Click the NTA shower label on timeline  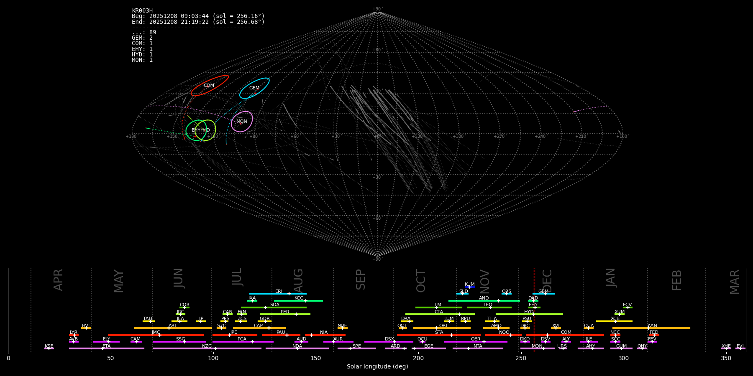tap(478, 346)
